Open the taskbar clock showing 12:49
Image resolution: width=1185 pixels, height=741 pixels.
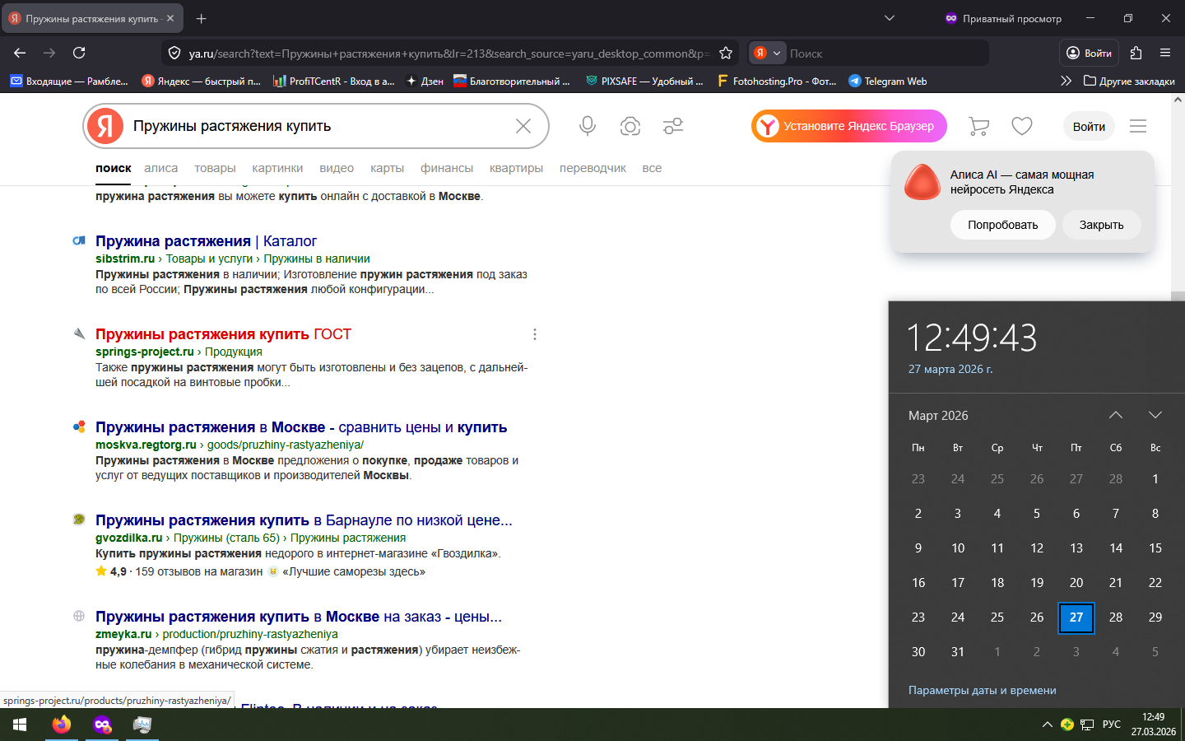[x=1153, y=725]
